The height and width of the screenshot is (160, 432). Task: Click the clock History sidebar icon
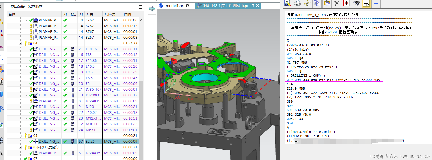tap(1, 140)
